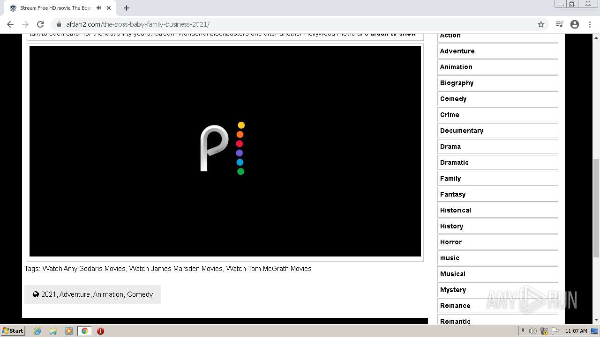
Task: Select Chrome taskbar button
Action: coord(85,331)
